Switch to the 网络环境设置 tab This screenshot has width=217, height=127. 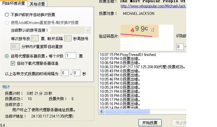pyautogui.click(x=13, y=4)
